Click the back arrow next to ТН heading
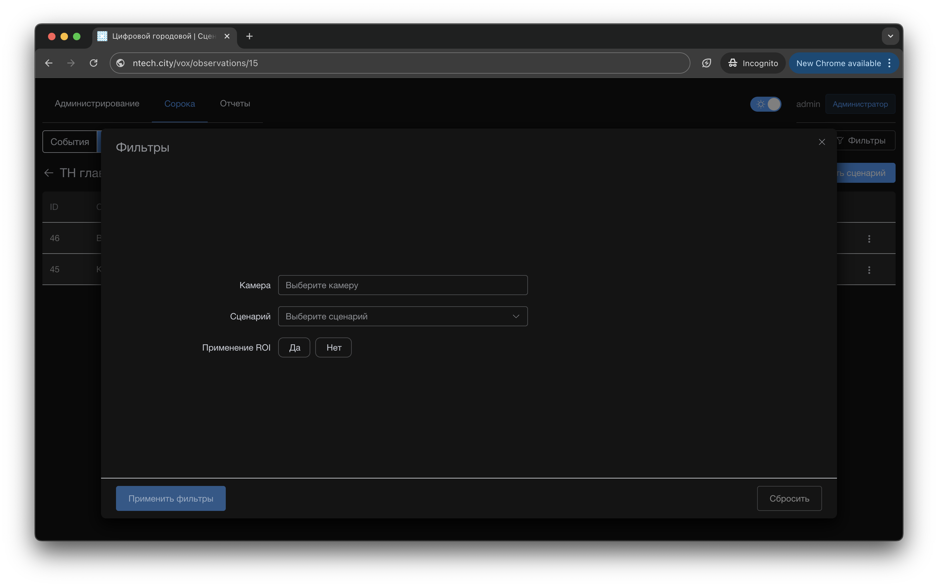Screen dimensions: 938x587 point(49,173)
